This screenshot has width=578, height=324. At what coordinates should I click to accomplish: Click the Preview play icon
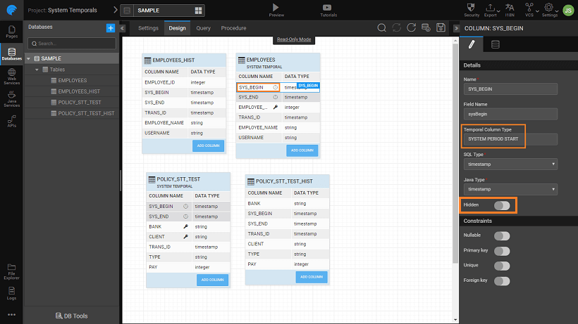[x=276, y=7]
